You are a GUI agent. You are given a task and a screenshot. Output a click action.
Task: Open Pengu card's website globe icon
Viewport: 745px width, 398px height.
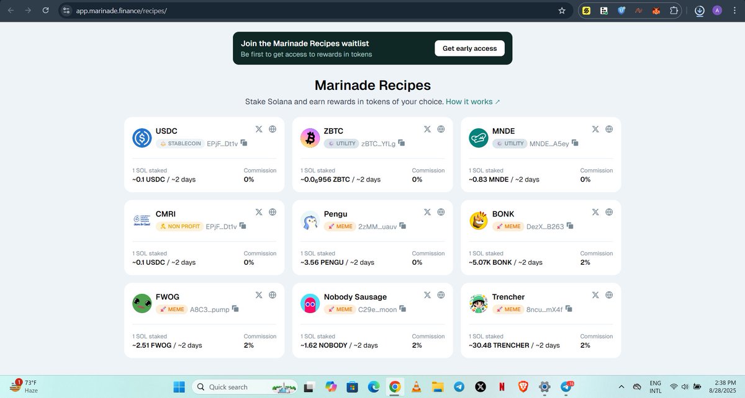[441, 212]
